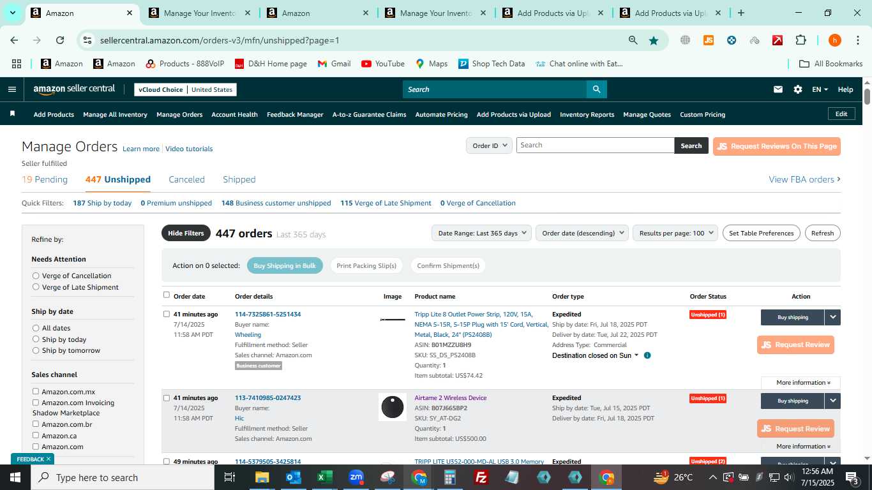The image size is (872, 490).
Task: Open the Chrome profile avatar
Action: (834, 40)
